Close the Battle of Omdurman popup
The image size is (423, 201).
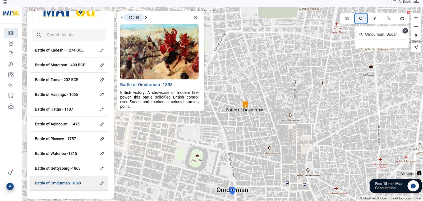196,17
